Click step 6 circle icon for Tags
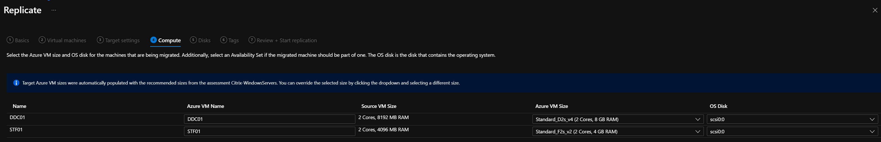The image size is (881, 142). pos(224,40)
